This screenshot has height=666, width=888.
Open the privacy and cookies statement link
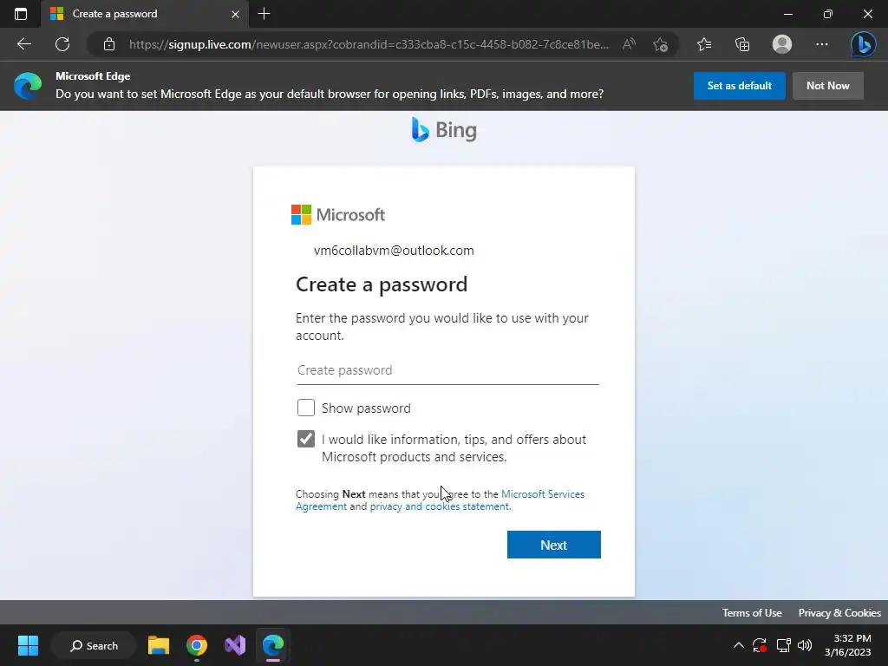[440, 506]
